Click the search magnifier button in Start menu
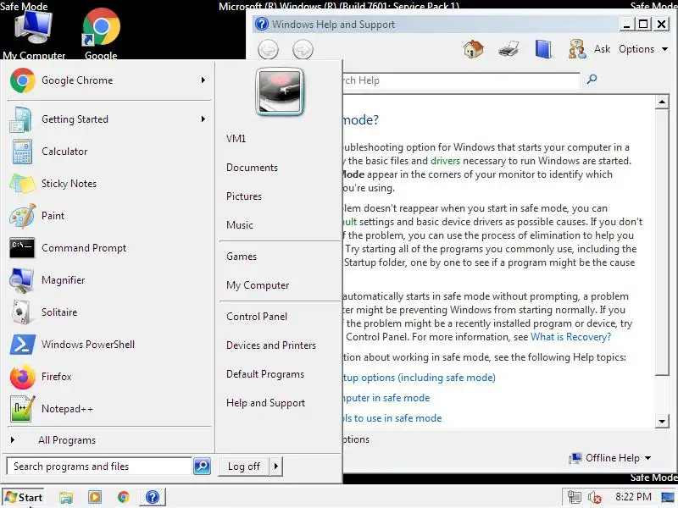 click(x=202, y=467)
